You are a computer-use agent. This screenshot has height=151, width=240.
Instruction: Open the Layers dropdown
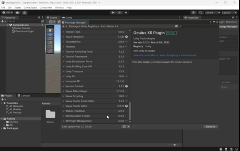pyautogui.click(x=213, y=13)
